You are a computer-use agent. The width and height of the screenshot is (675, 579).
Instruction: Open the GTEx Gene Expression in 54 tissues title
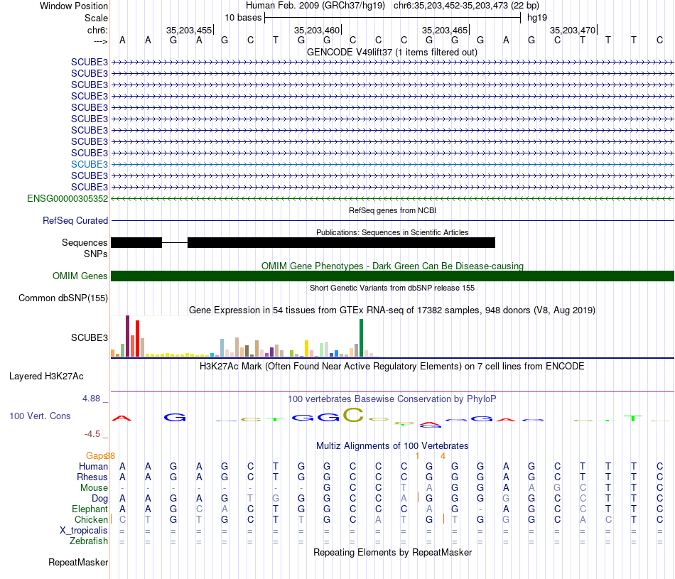pos(392,310)
